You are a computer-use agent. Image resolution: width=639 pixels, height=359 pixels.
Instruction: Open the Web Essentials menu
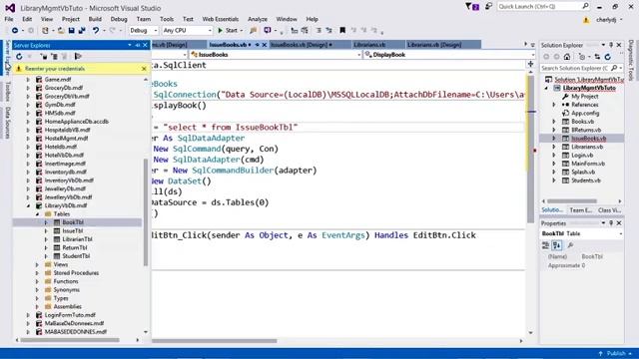coord(221,19)
